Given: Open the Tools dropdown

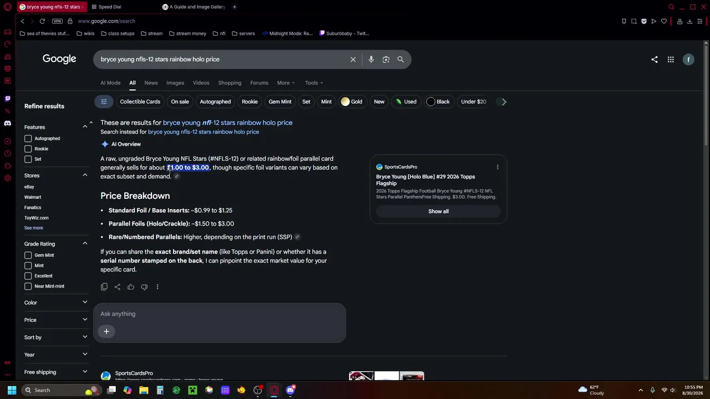Looking at the screenshot, I should (314, 83).
